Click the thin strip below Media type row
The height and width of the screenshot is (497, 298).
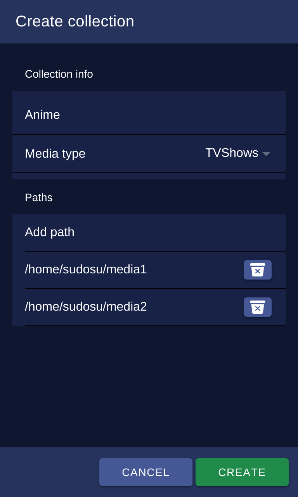click(149, 176)
